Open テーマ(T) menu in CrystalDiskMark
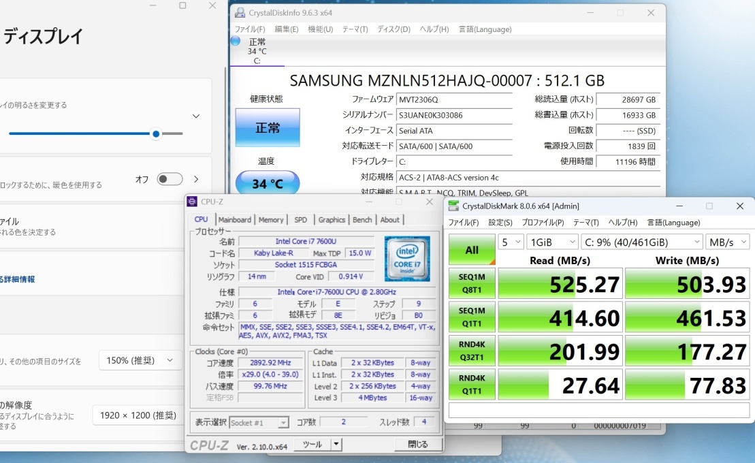 tap(586, 223)
